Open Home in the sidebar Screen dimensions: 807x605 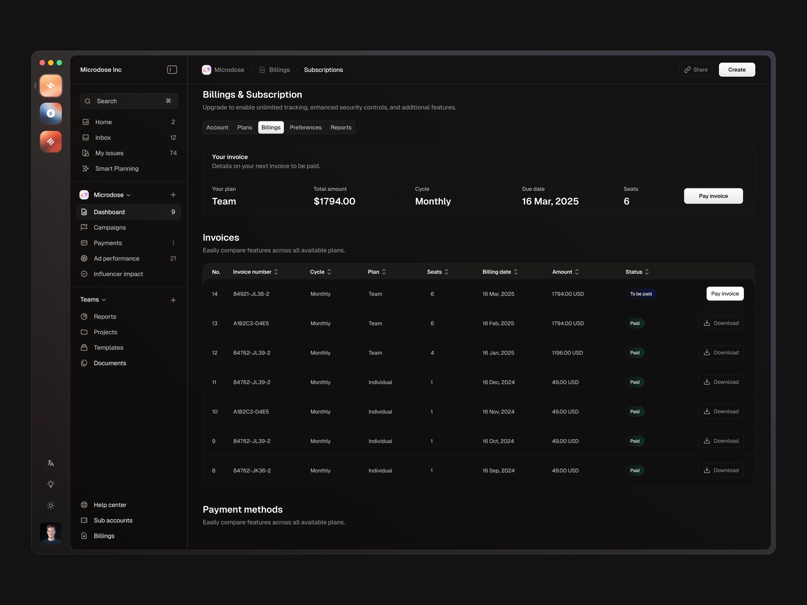click(x=129, y=122)
